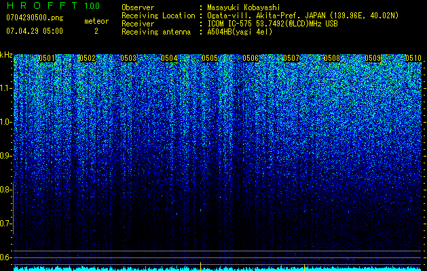Click the observer name Masayuki Kobayashi
This screenshot has width=427, height=271.
[x=244, y=7]
